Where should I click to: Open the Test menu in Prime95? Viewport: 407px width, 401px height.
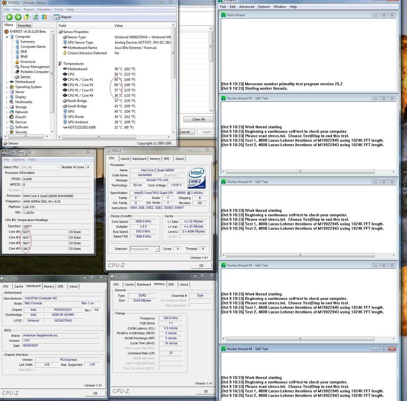click(223, 7)
